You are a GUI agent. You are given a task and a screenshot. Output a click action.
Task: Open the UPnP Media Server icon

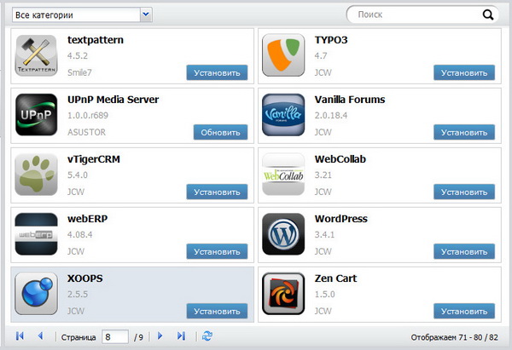click(37, 116)
